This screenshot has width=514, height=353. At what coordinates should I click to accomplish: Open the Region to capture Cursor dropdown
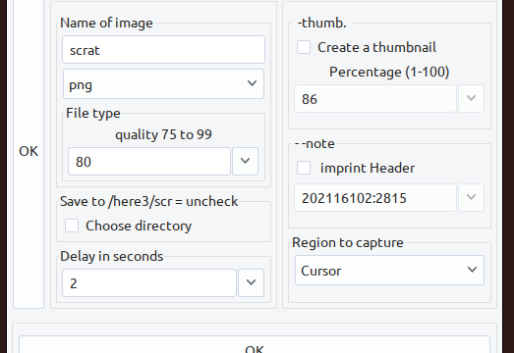[389, 271]
